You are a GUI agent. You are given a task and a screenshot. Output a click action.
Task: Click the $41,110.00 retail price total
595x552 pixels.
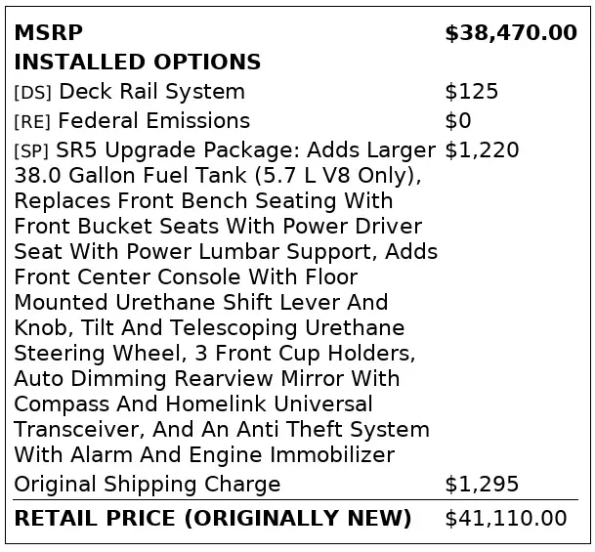tap(506, 519)
